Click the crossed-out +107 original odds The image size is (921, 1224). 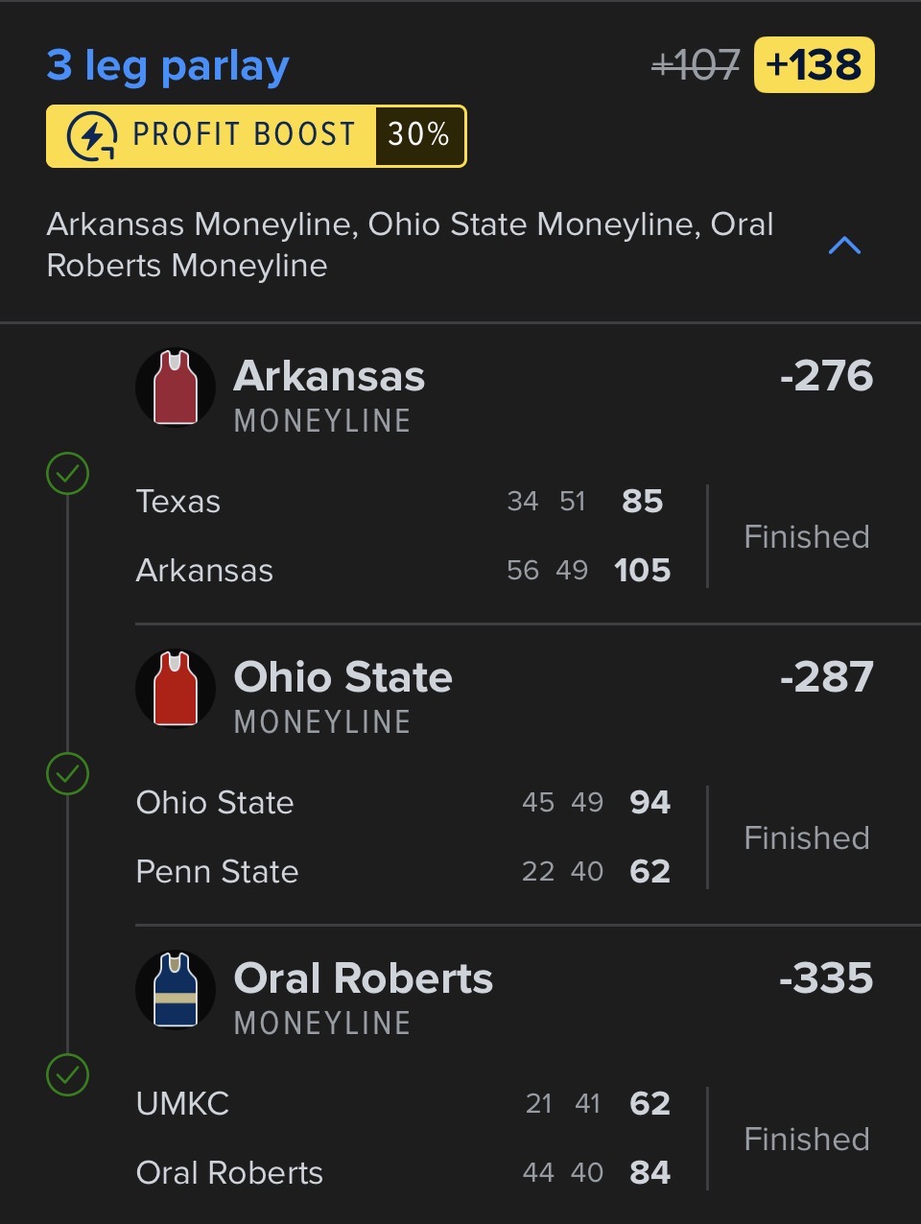click(x=696, y=65)
